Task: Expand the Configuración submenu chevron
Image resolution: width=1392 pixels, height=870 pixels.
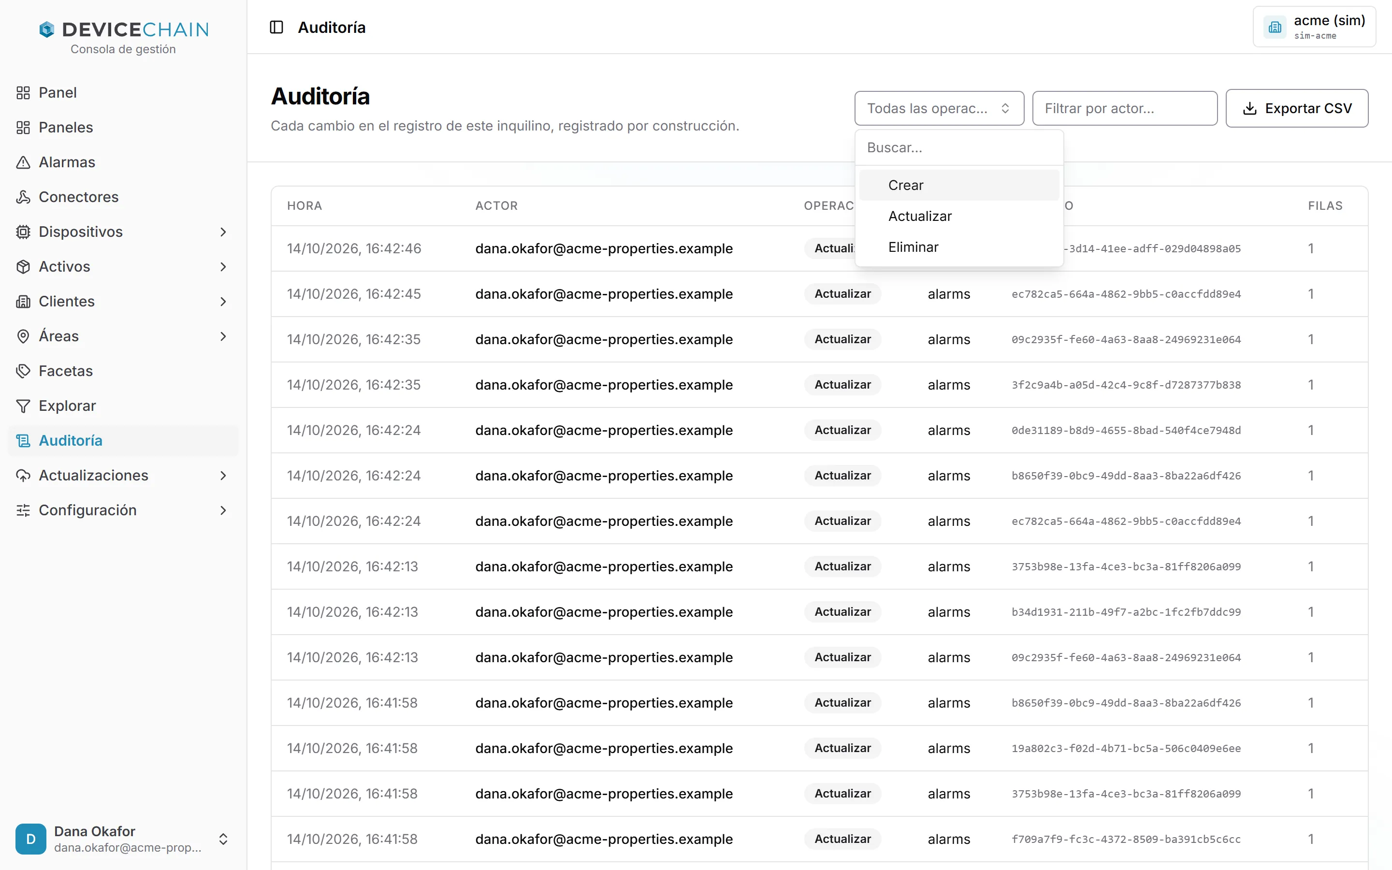Action: point(223,510)
